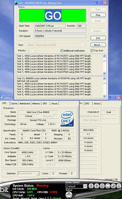Click the Instructions field listing MMX, SSE
The image size is (122, 199).
(46, 143)
